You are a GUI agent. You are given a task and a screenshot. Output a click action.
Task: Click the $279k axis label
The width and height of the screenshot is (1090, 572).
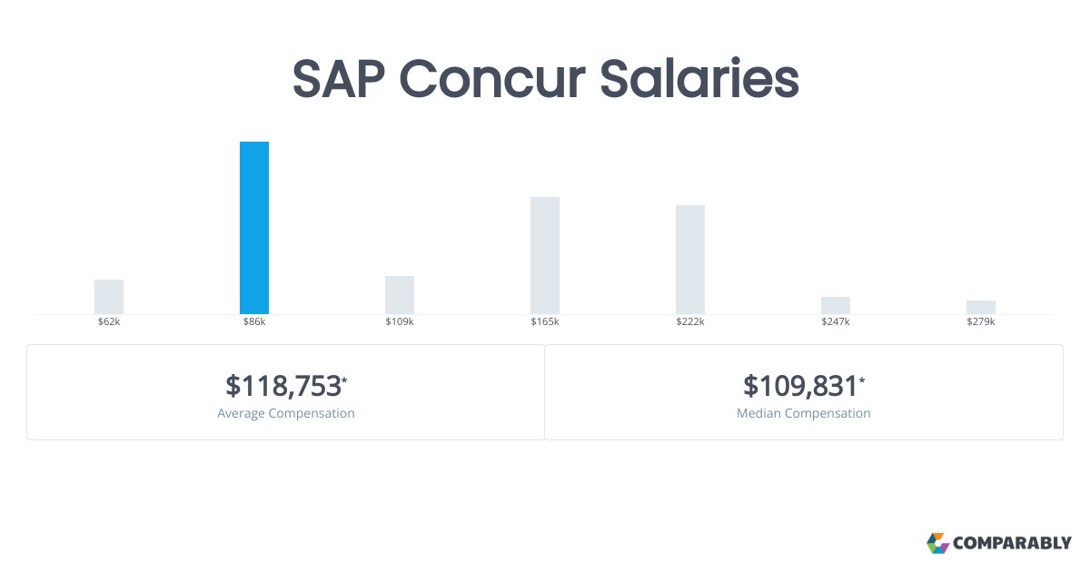tap(981, 322)
